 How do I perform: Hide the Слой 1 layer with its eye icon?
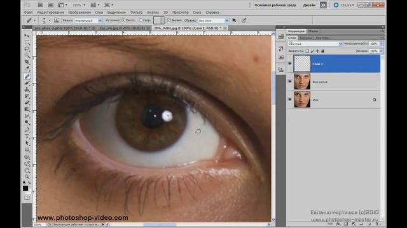(290, 63)
